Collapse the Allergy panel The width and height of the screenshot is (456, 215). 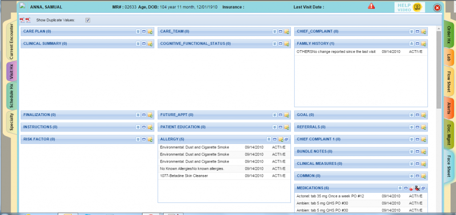click(269, 139)
